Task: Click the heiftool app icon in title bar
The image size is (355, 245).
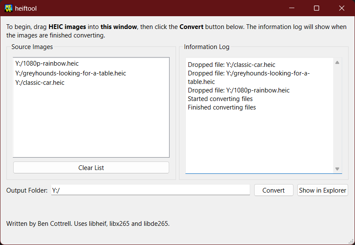Action: [x=8, y=8]
